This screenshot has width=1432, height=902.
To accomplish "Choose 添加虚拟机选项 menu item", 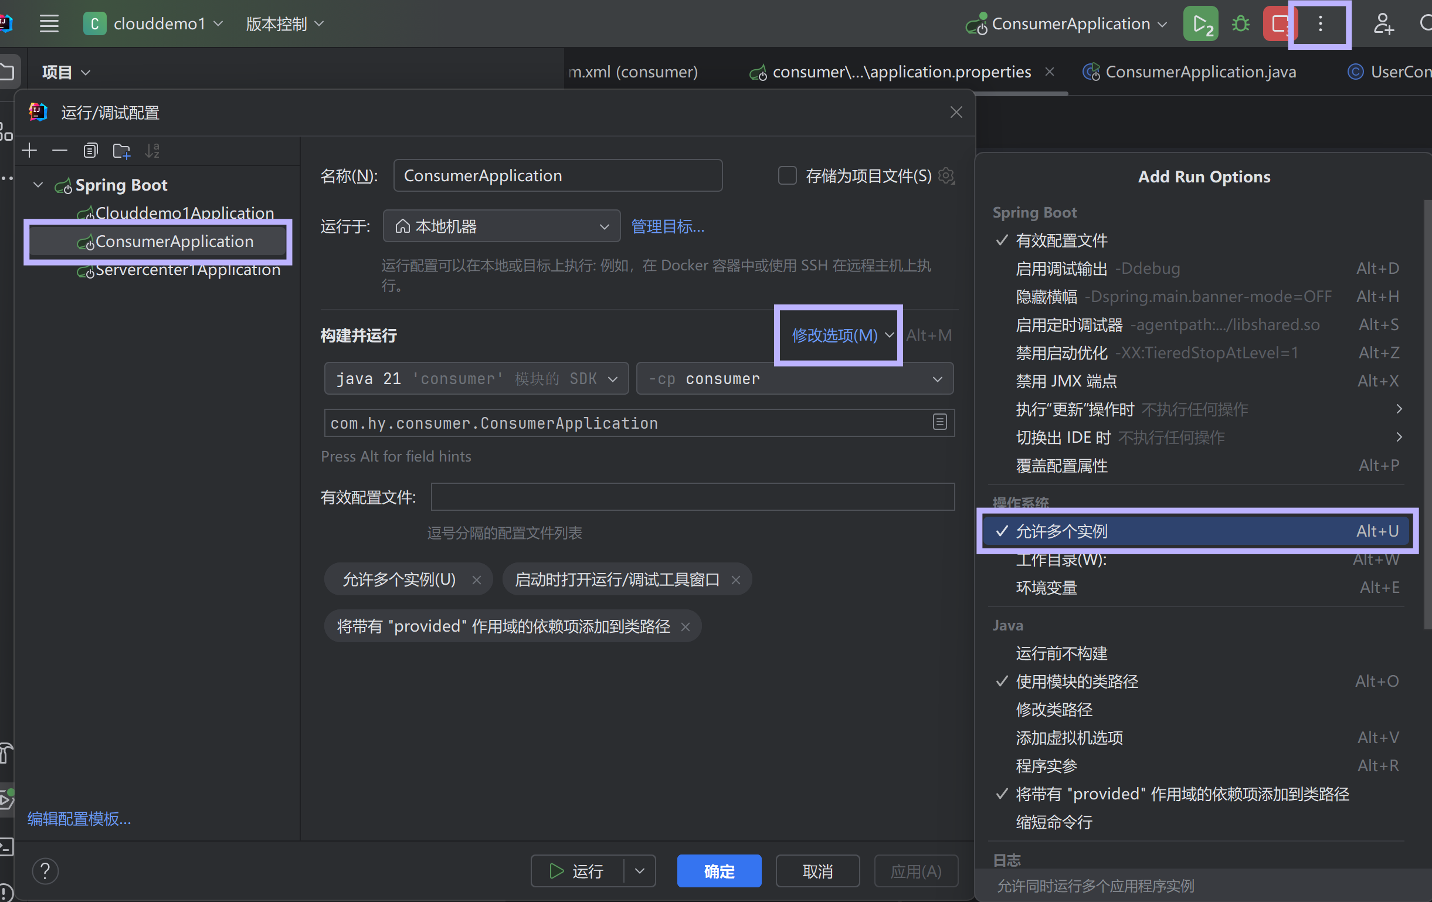I will pyautogui.click(x=1195, y=738).
